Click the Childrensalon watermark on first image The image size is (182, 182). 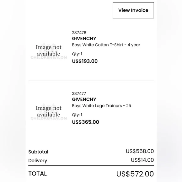click(x=49, y=57)
